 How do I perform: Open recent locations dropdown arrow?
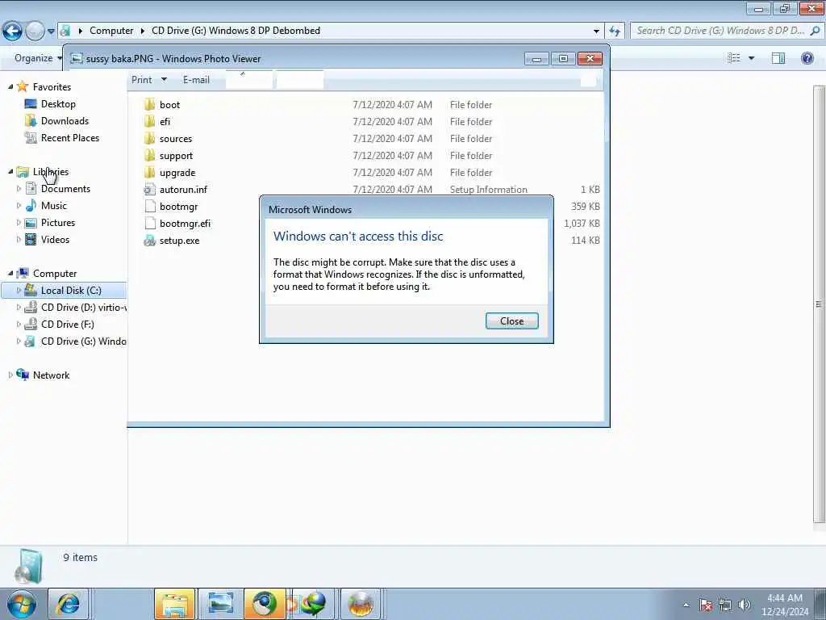tap(51, 31)
